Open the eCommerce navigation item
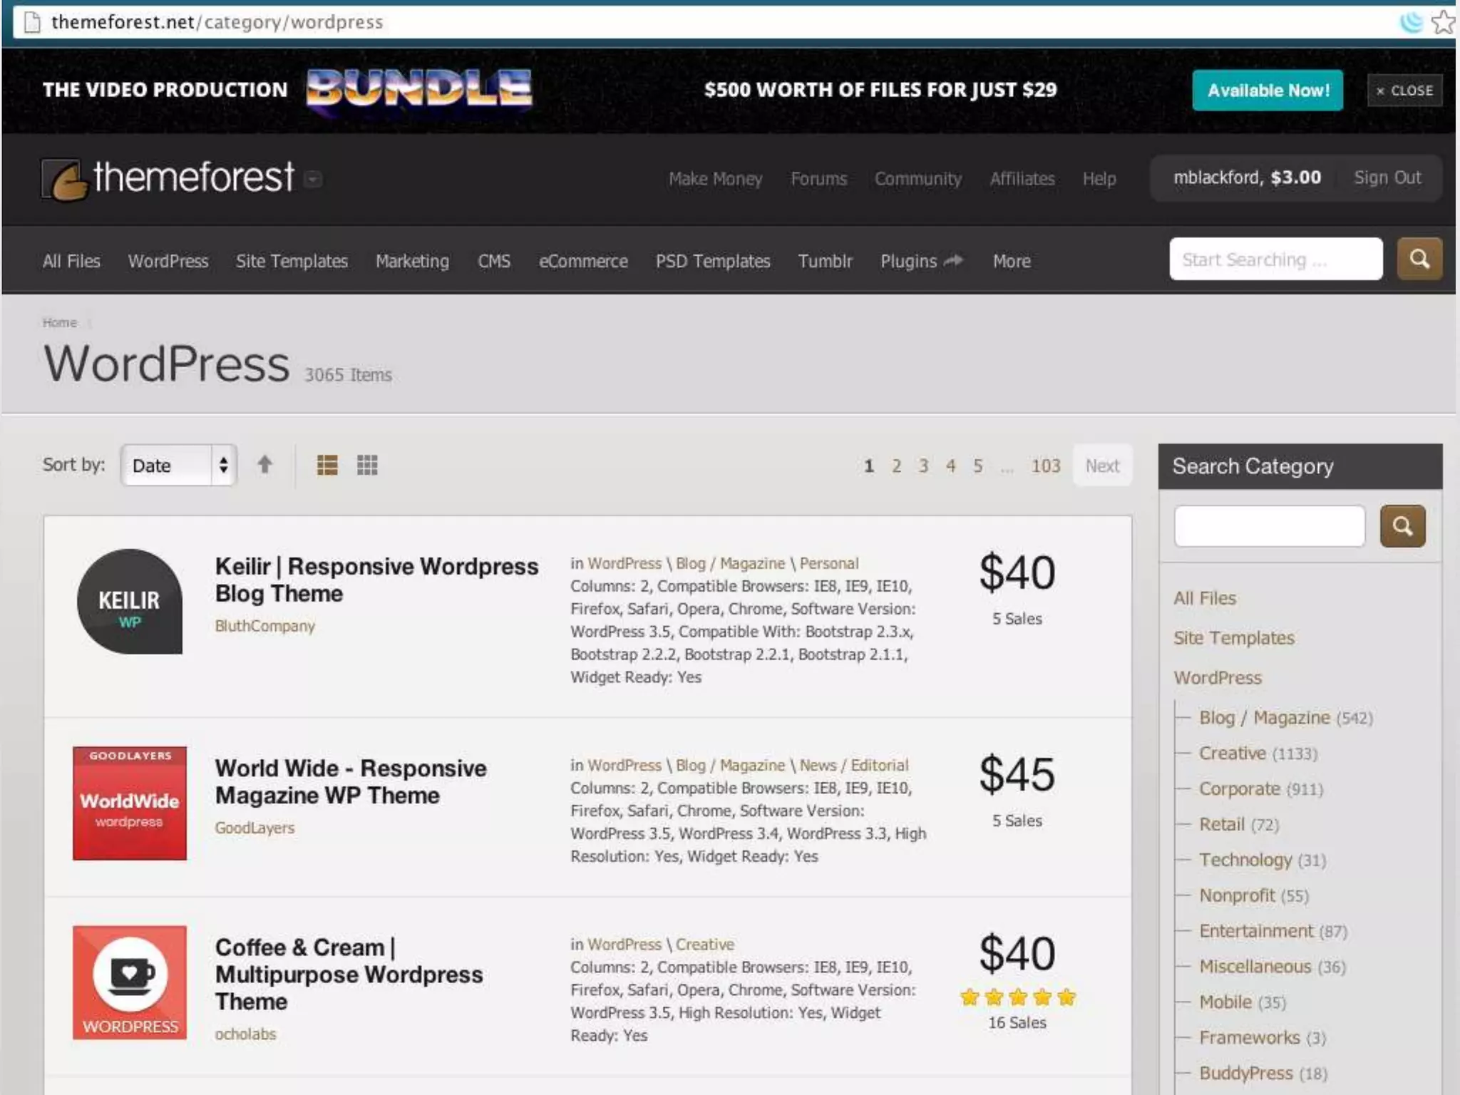 (582, 262)
